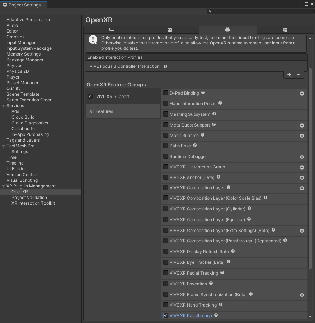Viewport: 315px width, 323px height.
Task: Open Project Validation settings page
Action: [x=29, y=198]
